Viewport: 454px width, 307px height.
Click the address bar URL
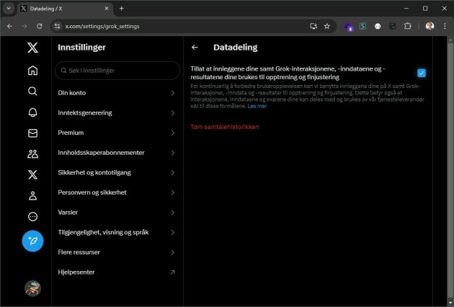(x=102, y=27)
